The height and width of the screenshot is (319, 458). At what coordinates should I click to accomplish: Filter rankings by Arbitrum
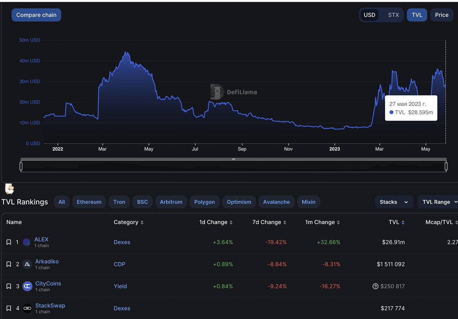pos(171,202)
